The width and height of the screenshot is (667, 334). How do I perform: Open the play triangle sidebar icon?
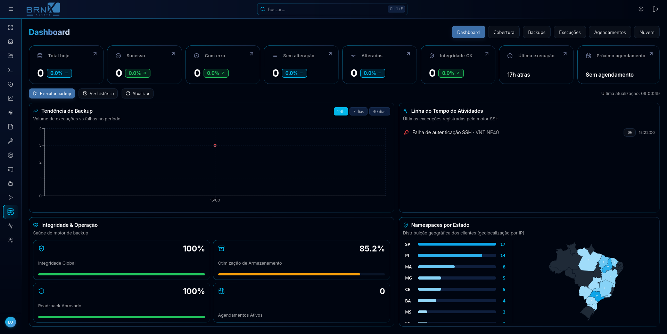click(10, 197)
